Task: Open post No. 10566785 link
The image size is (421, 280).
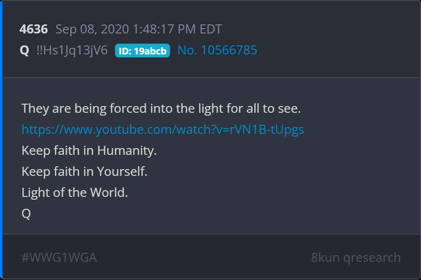Action: [217, 50]
